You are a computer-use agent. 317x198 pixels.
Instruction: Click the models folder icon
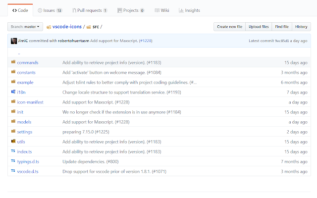(13, 121)
